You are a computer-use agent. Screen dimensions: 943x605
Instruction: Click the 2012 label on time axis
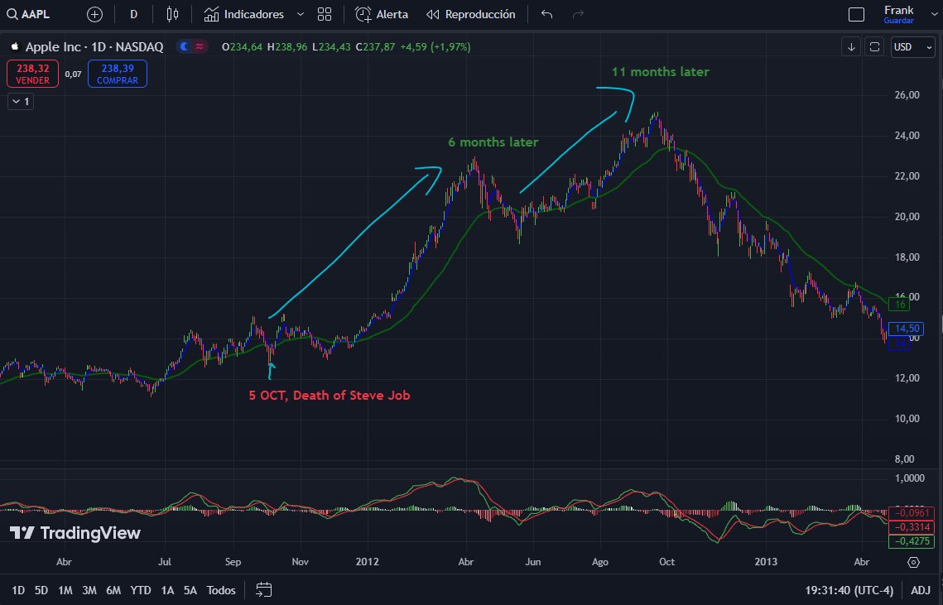368,562
